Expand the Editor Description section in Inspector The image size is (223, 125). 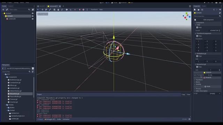(201, 91)
